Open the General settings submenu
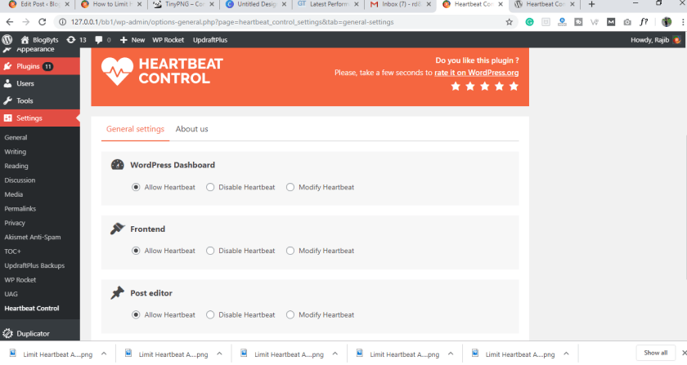The width and height of the screenshot is (687, 365). (x=16, y=137)
